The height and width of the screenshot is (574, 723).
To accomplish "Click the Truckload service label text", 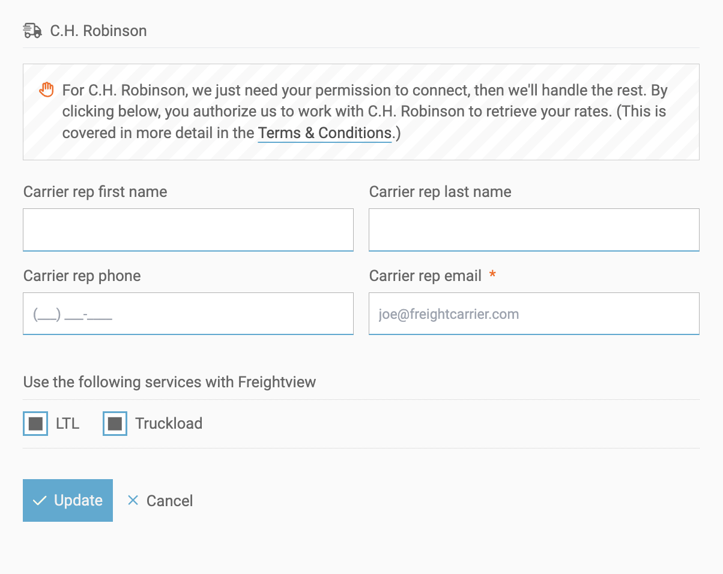I will (x=169, y=423).
